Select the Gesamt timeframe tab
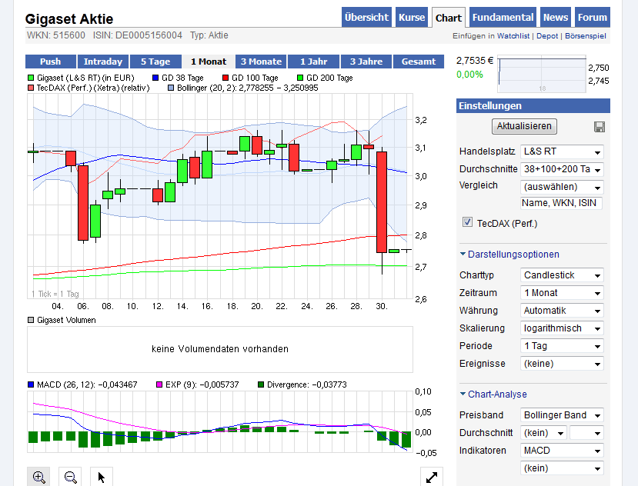638x486 pixels. click(419, 62)
